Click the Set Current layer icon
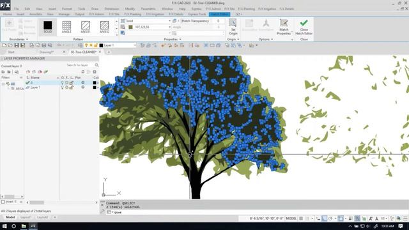Viewport: 409px width, 230px height. click(x=46, y=72)
